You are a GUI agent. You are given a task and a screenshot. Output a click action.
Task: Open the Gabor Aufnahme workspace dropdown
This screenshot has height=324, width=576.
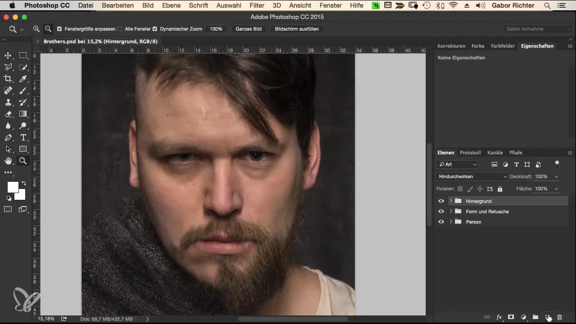point(538,29)
